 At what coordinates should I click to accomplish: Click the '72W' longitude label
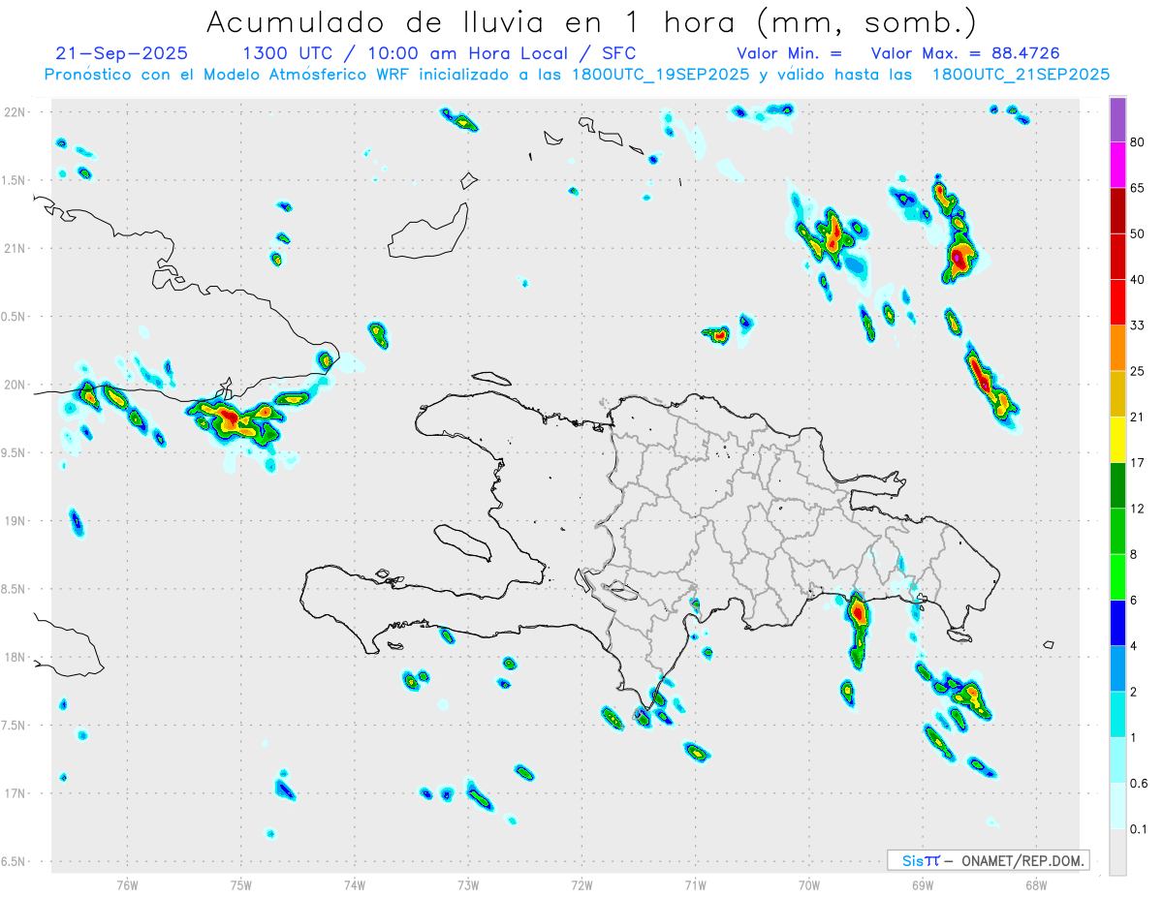(581, 885)
